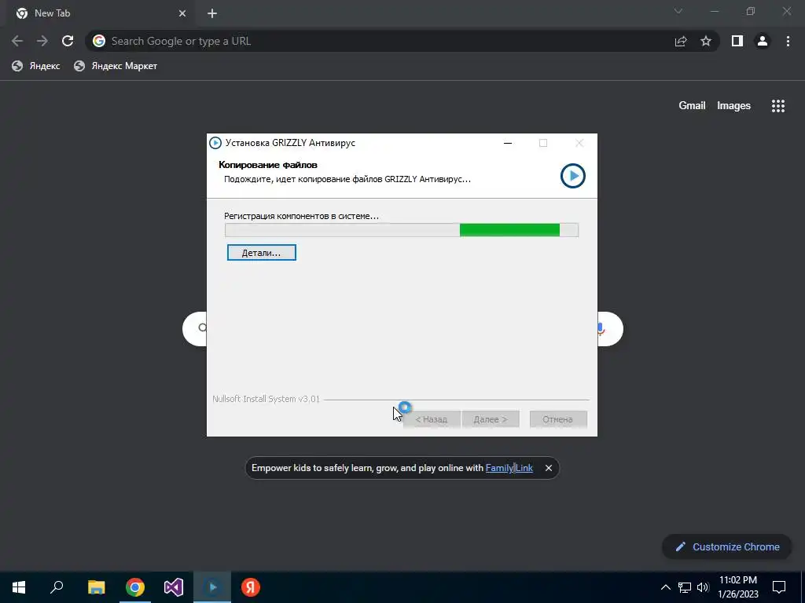Reload the Chrome page
The image size is (805, 603).
coord(68,41)
